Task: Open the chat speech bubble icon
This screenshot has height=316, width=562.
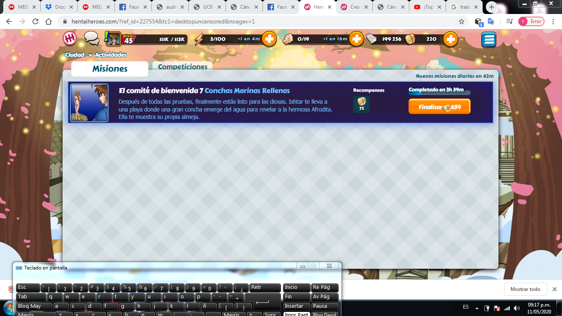Action: coord(91,39)
